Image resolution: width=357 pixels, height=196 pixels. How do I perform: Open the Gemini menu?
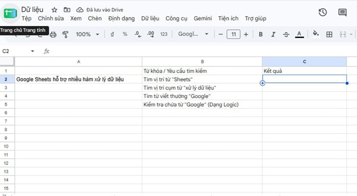coord(202,18)
